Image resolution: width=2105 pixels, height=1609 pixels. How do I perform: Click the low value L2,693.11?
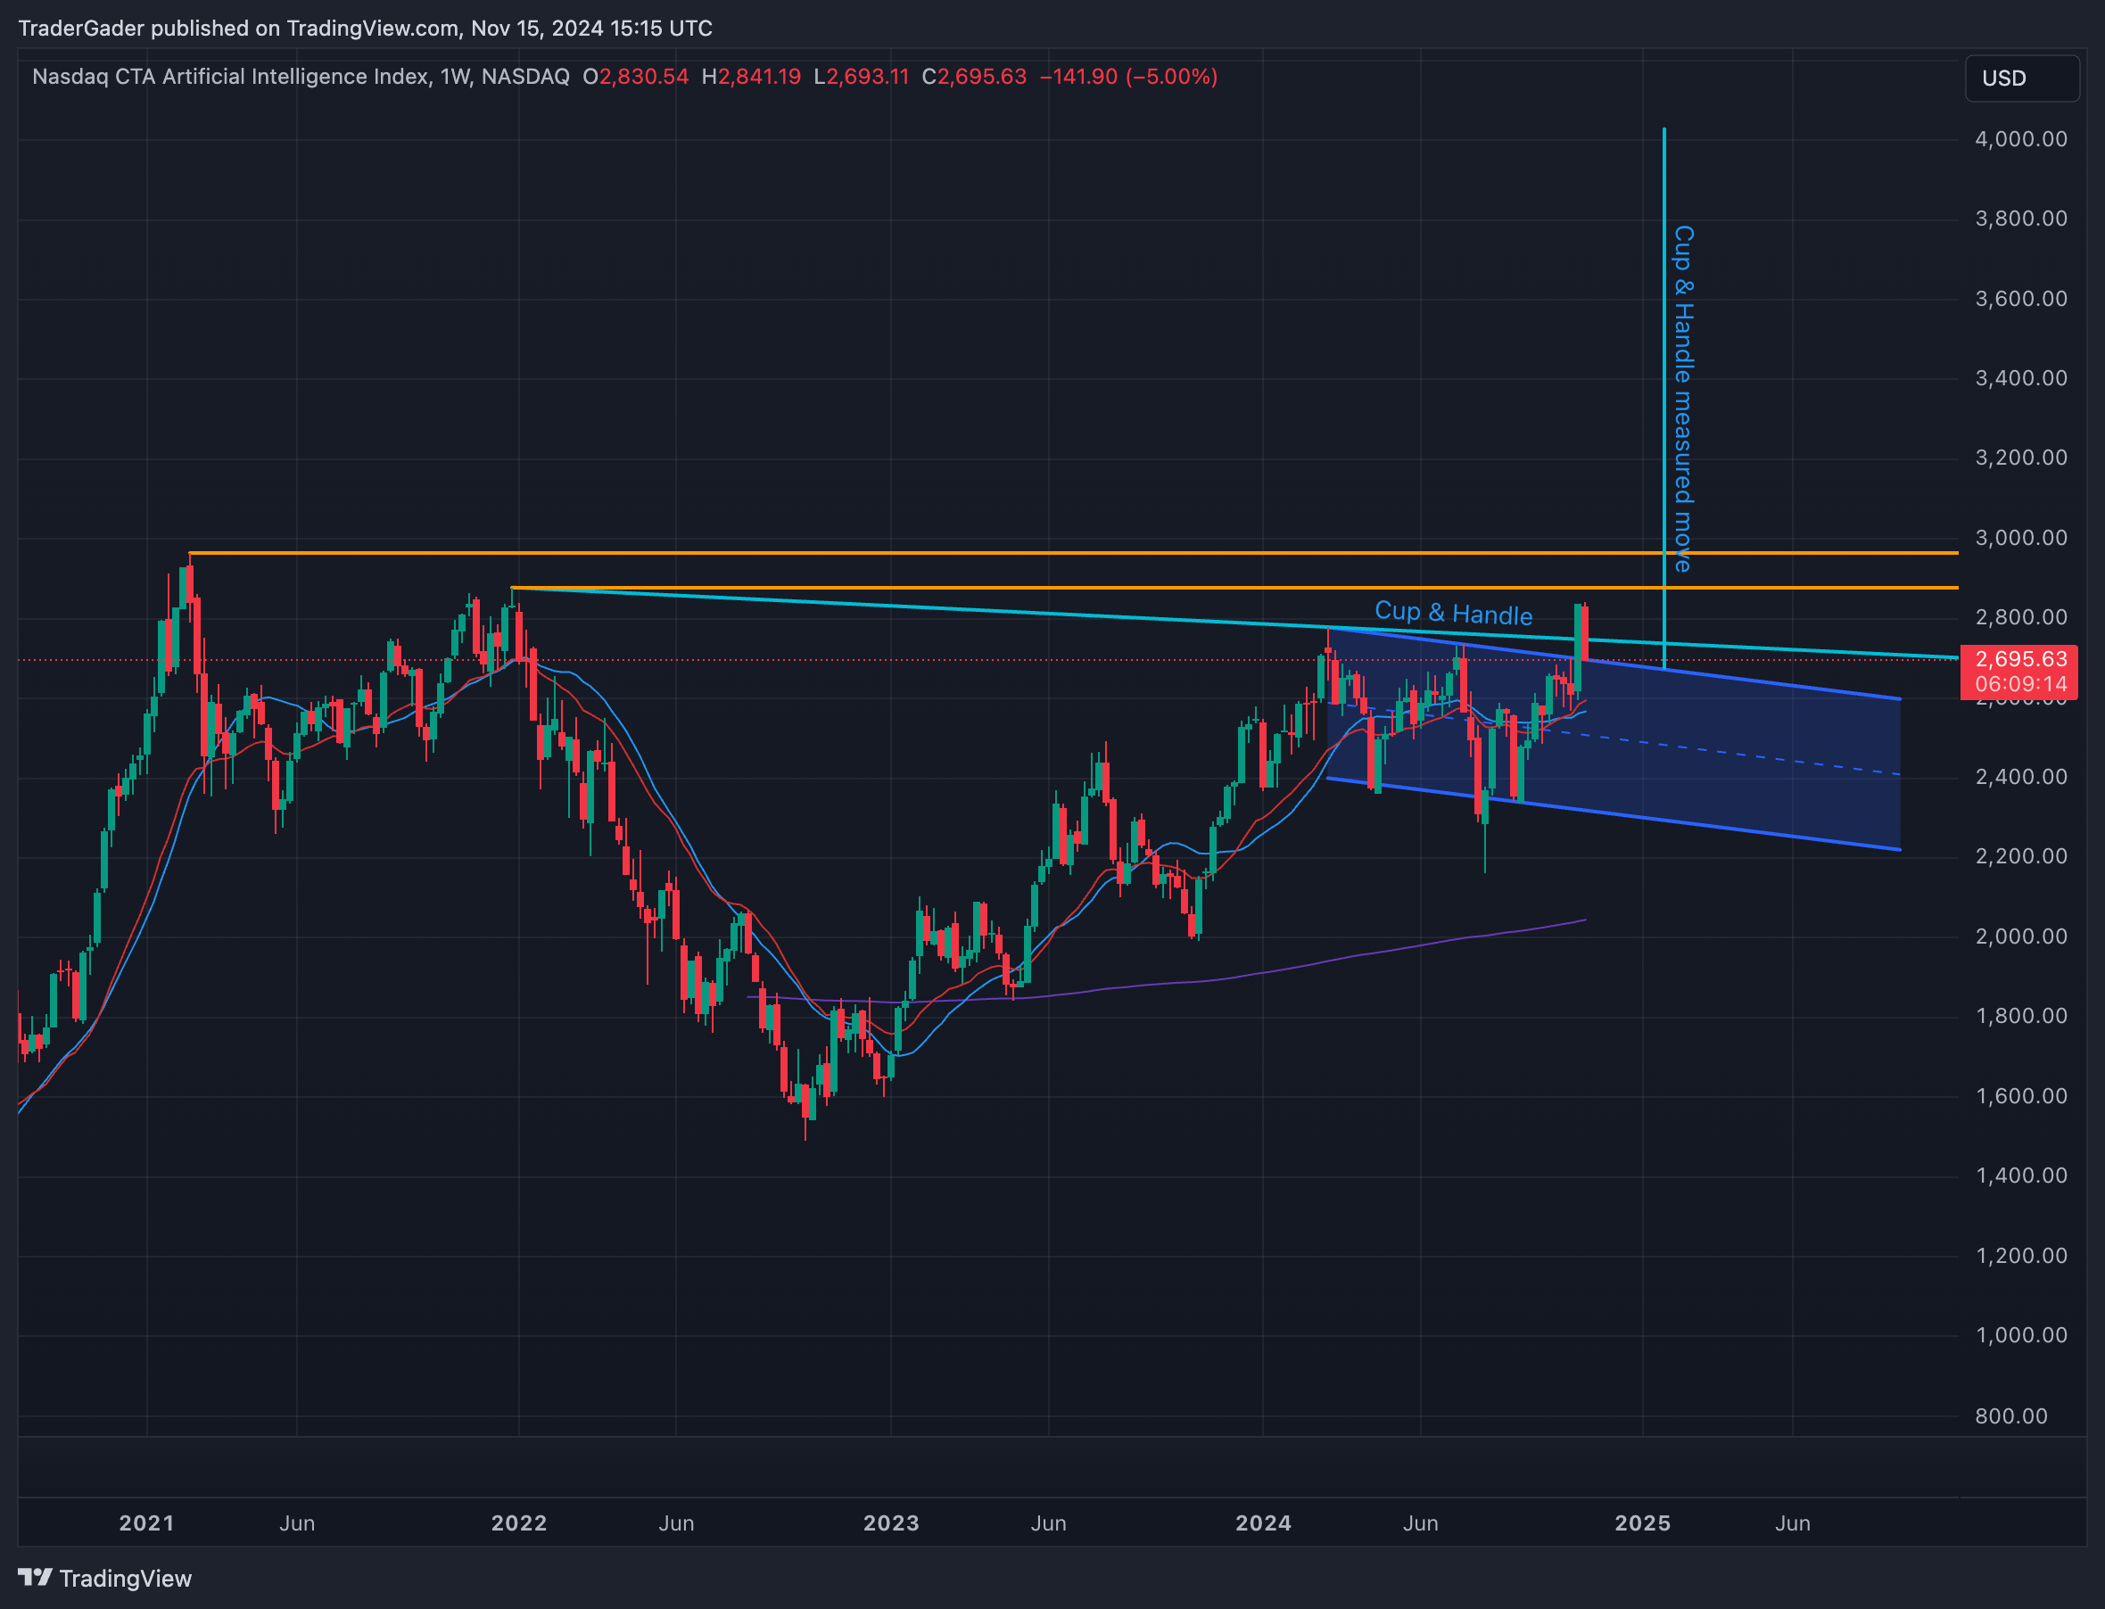861,77
